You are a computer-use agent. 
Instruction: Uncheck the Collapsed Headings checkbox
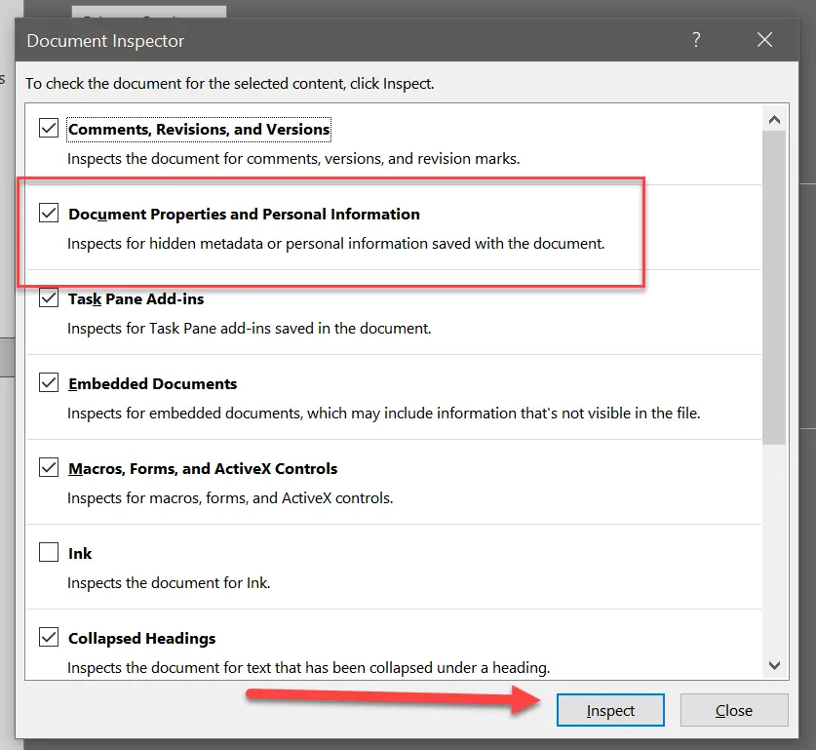click(49, 638)
